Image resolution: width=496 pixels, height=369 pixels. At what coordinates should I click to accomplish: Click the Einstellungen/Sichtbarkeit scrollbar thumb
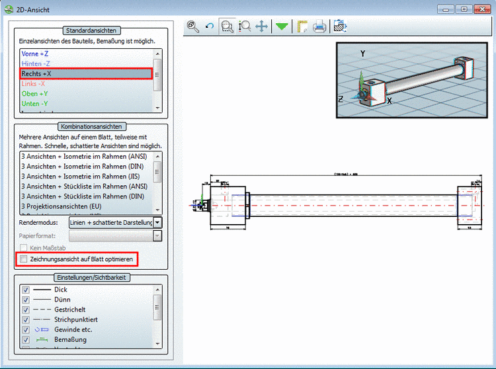point(157,307)
